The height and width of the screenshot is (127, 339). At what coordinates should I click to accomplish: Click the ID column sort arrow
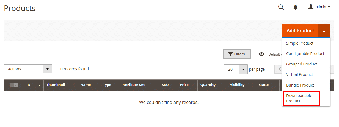(x=40, y=85)
